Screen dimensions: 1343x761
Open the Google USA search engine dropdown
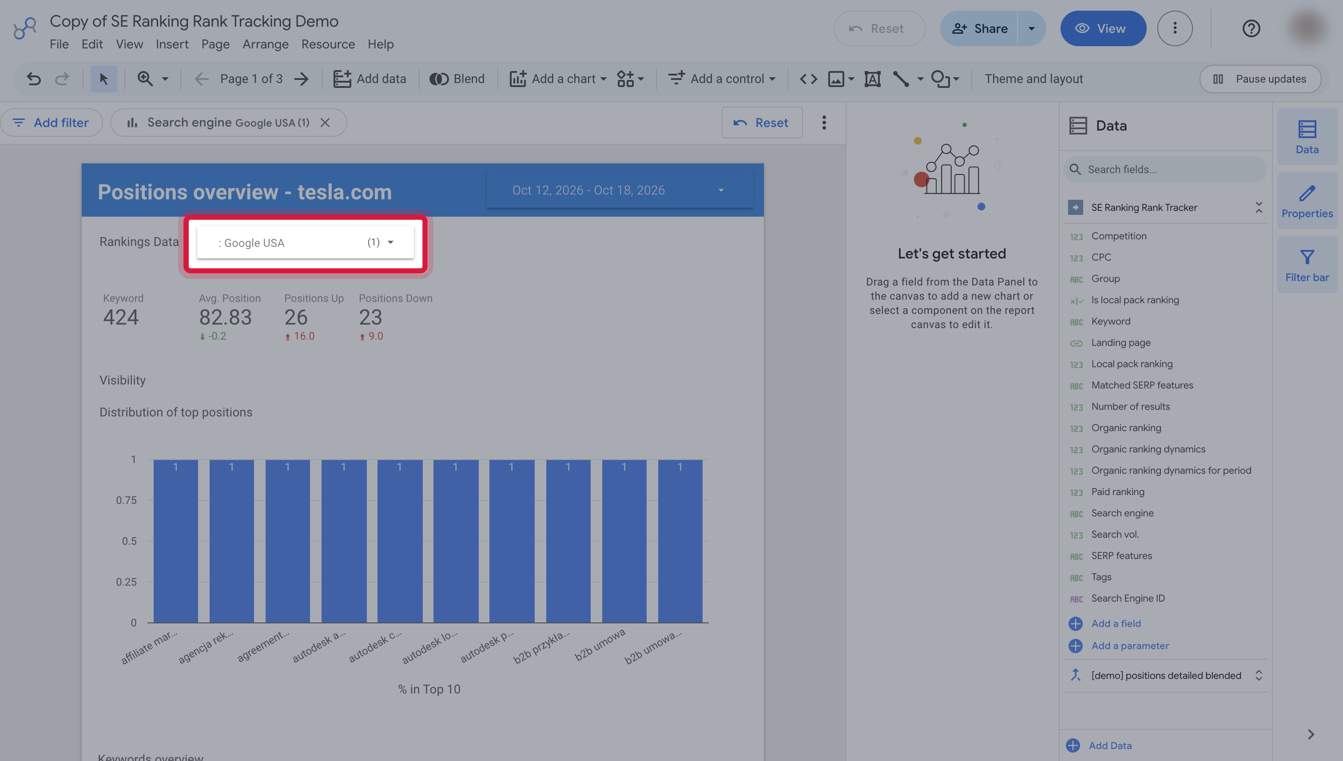pos(305,242)
